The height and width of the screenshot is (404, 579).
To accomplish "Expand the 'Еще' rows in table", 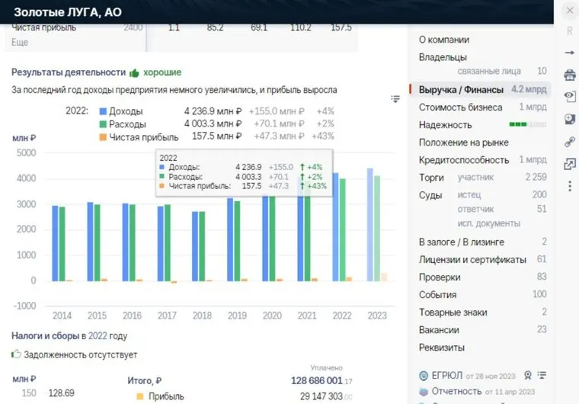I will (20, 43).
